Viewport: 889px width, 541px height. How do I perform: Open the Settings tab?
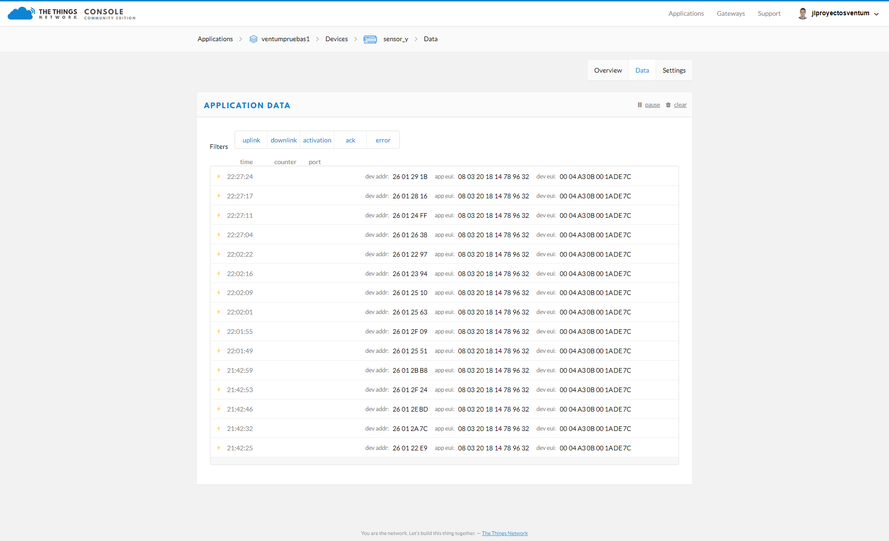[674, 70]
